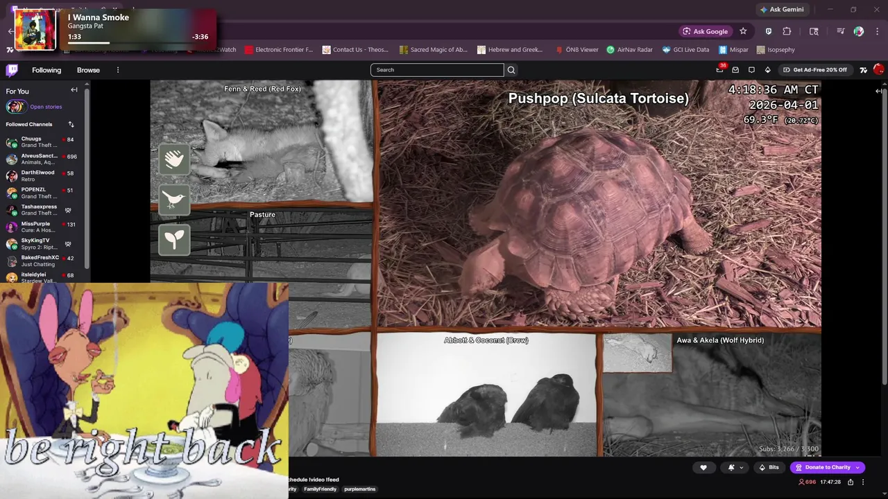Open the SkyKingTV channel in sidebar
The width and height of the screenshot is (888, 499).
coord(42,244)
